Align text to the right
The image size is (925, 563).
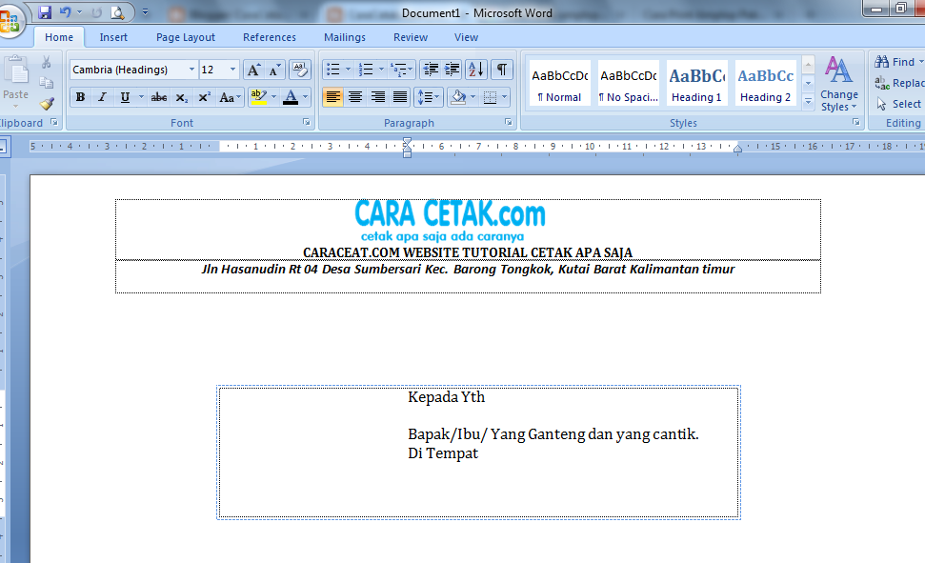point(377,97)
